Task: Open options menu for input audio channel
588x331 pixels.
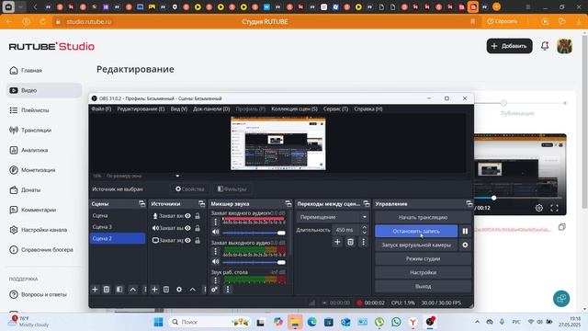Action: tap(216, 222)
